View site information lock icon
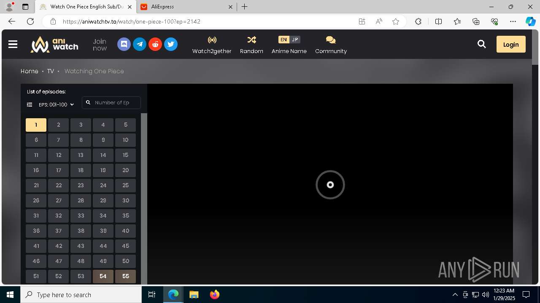Screen dimensions: 540x303 click(53, 21)
